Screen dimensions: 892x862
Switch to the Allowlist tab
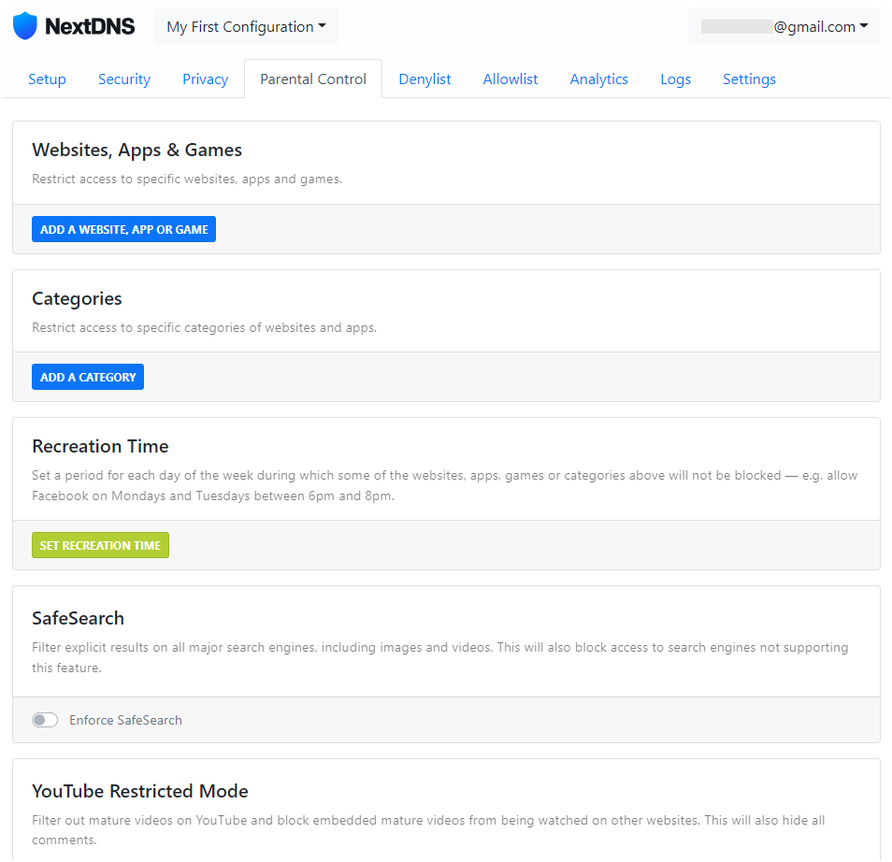click(511, 79)
